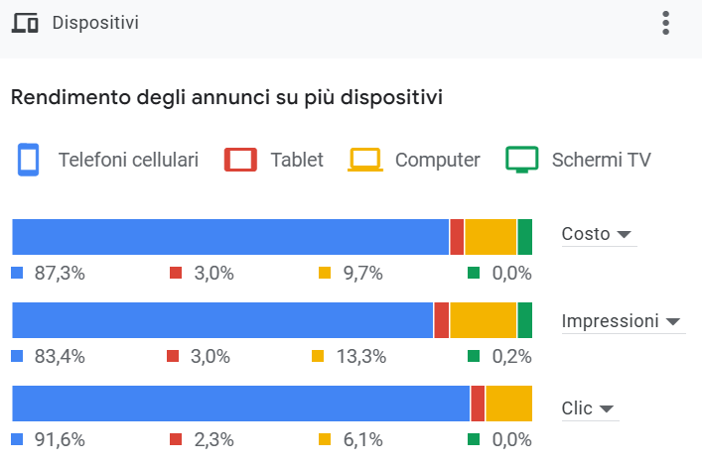Viewport: 702px width, 464px height.
Task: Open the Clic metric dropdown
Action: click(590, 408)
